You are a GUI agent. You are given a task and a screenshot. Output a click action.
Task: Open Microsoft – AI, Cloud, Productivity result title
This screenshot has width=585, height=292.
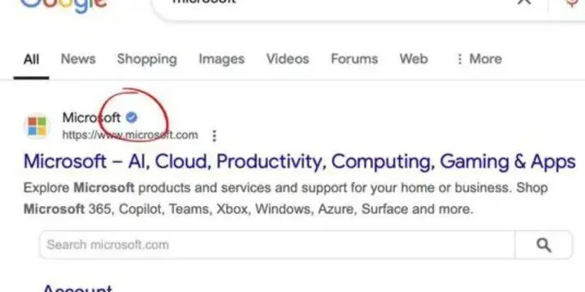coord(300,161)
